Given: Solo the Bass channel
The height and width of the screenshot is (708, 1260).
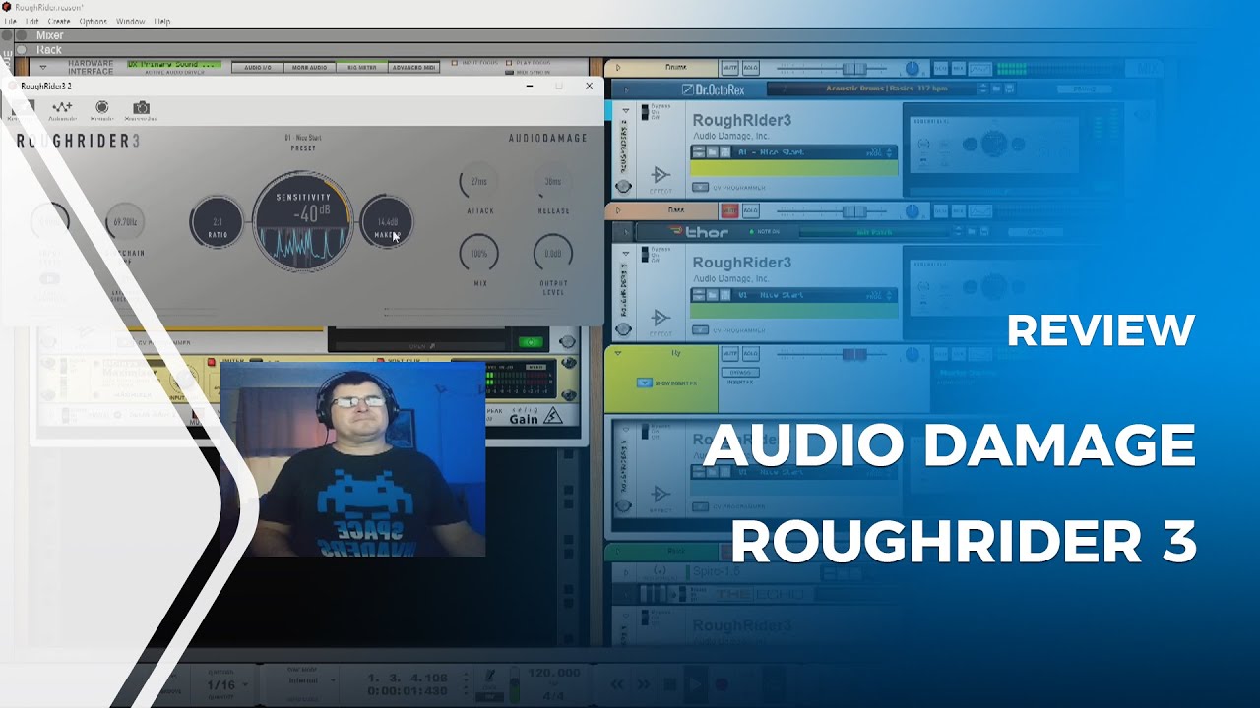Looking at the screenshot, I should pyautogui.click(x=750, y=210).
